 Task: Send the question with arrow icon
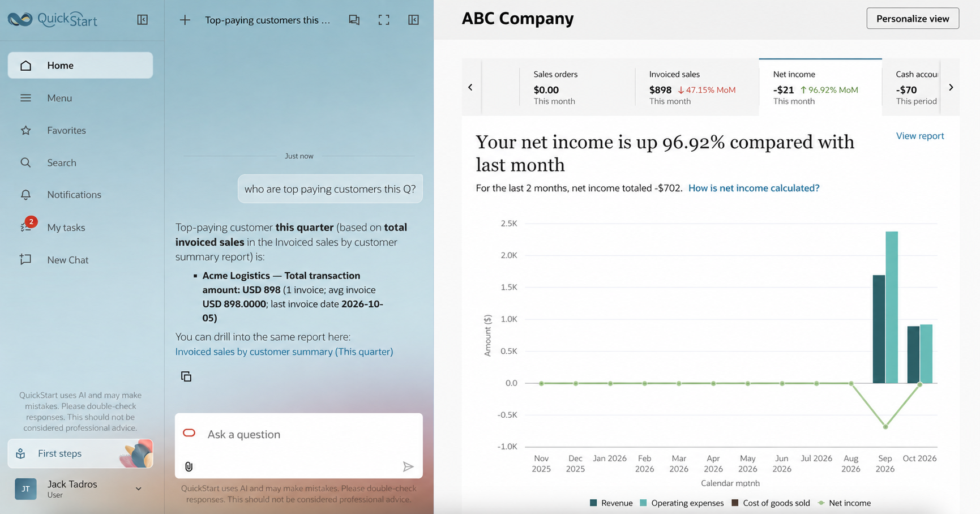(408, 466)
